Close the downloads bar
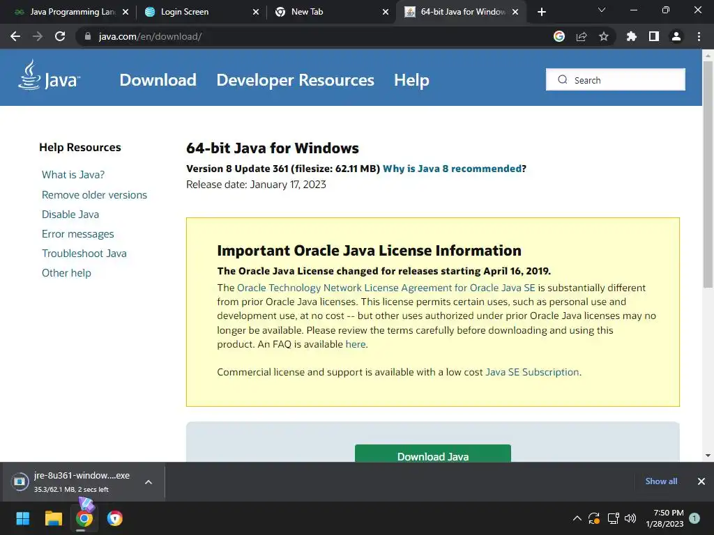The width and height of the screenshot is (714, 535). pos(701,481)
